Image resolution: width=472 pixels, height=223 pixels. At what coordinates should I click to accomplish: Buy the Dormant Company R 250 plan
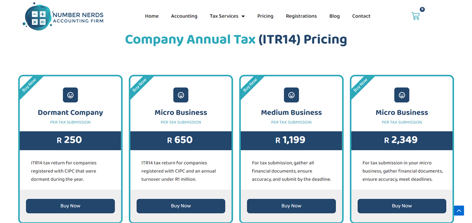[71, 206]
